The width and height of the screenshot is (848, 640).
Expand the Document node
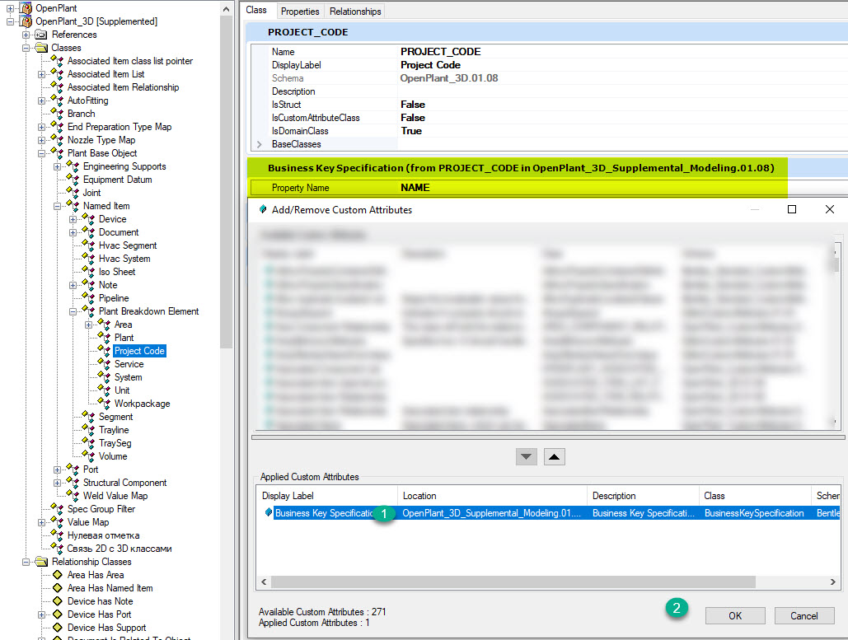coord(73,233)
